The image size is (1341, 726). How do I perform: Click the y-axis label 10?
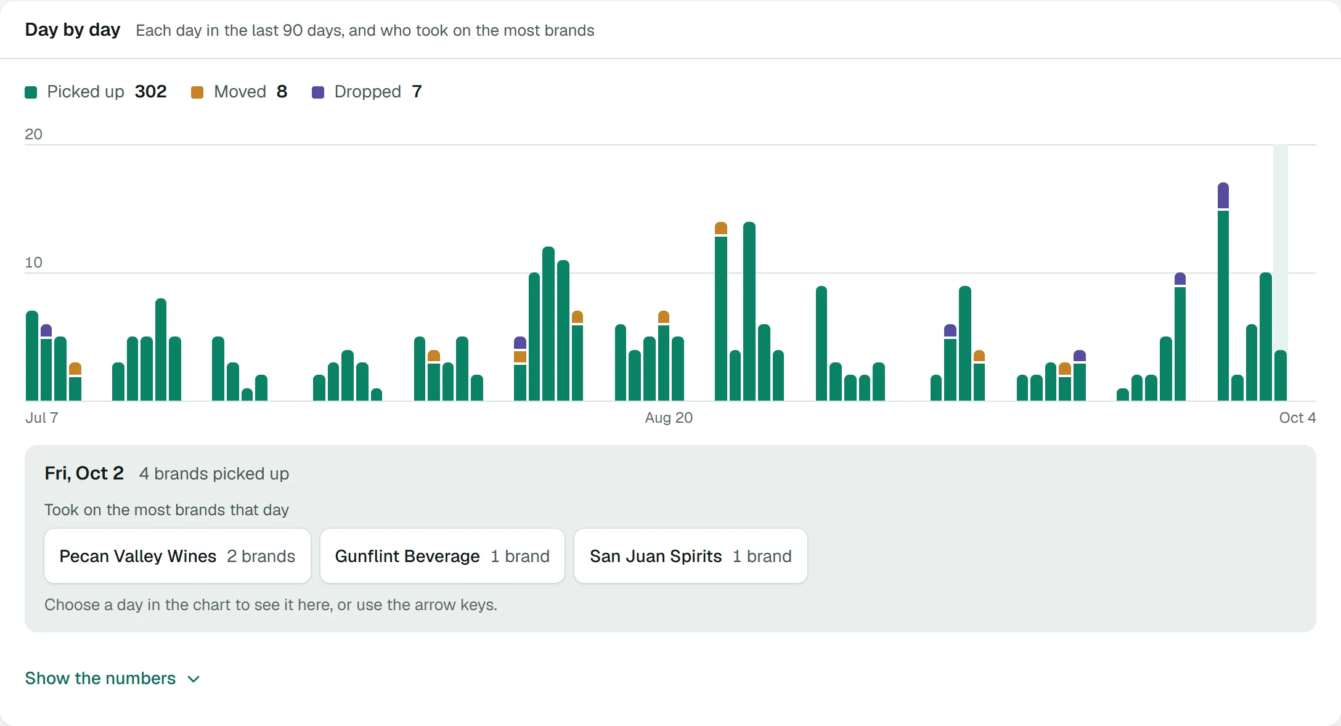coord(34,263)
